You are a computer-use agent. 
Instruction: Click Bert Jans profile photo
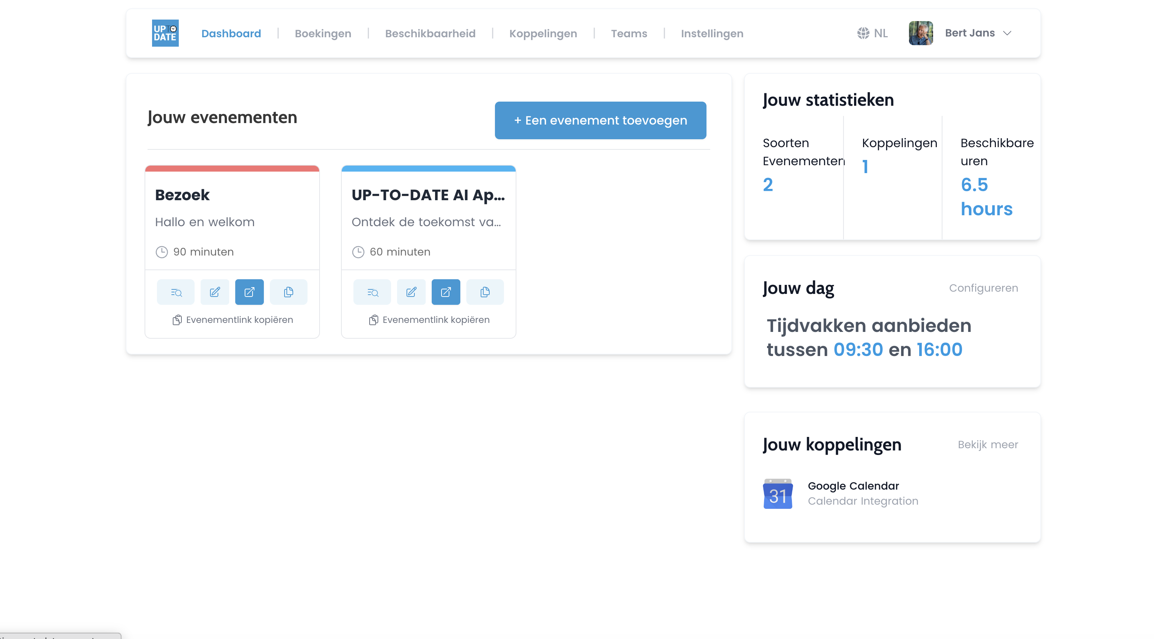921,33
